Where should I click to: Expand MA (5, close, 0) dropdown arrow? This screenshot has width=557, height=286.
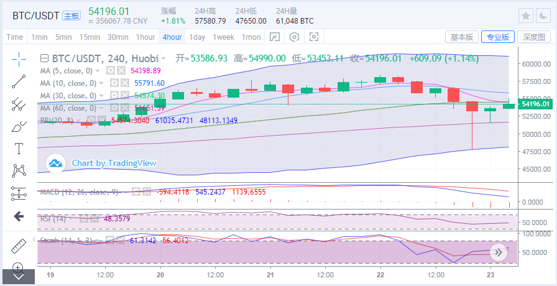point(98,71)
